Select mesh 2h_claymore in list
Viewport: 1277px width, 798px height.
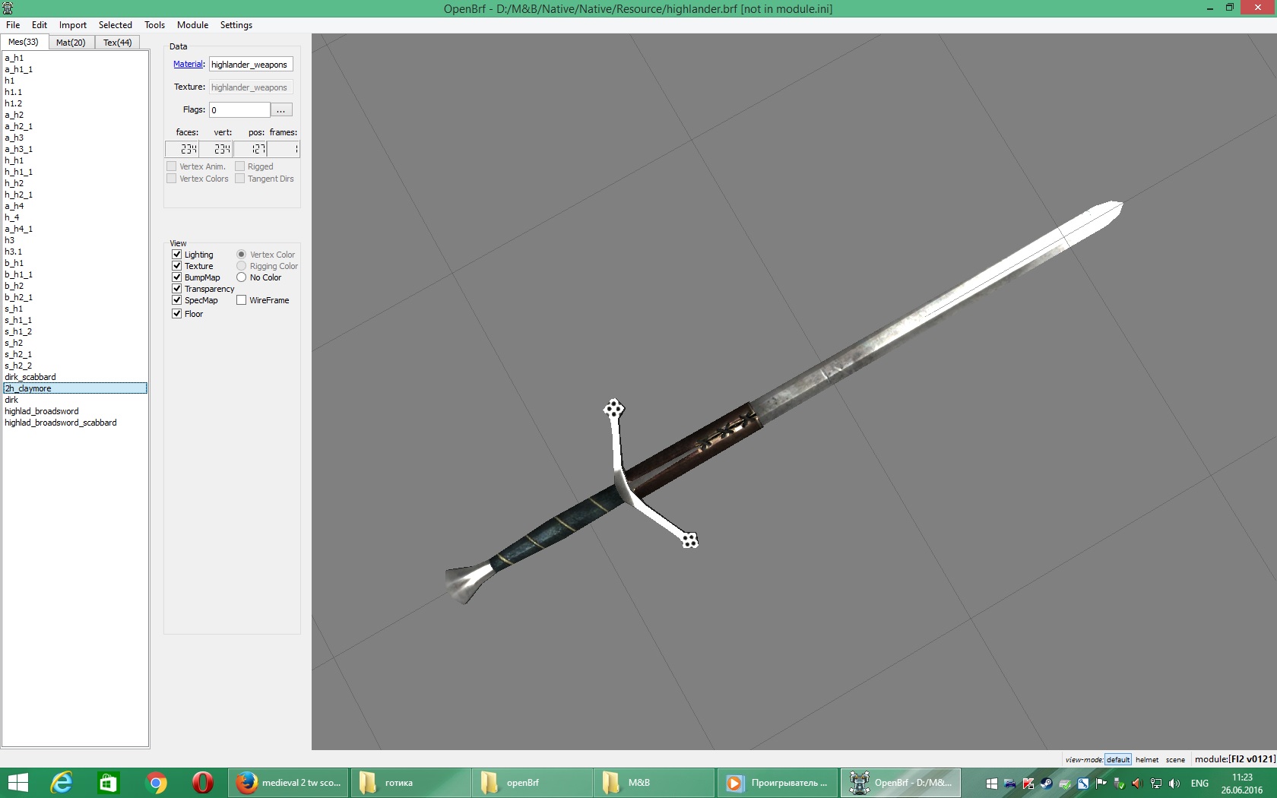point(75,388)
